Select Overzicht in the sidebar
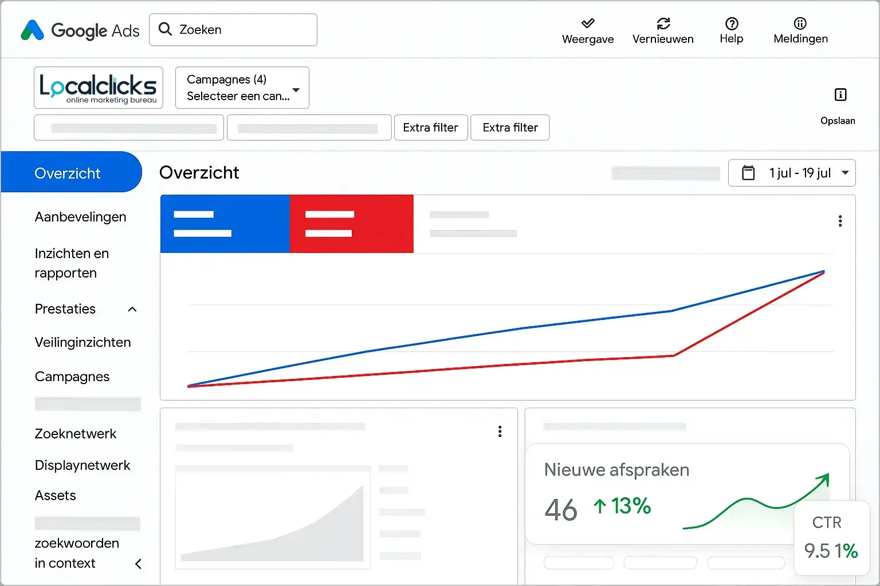Screen dimensions: 880x586 coord(68,173)
